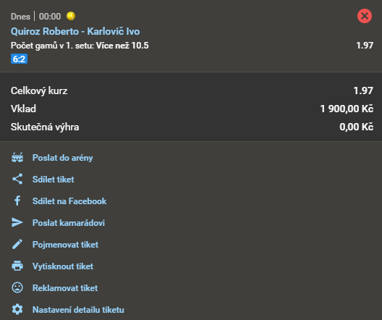The height and width of the screenshot is (320, 382).
Task: Click the pencil icon to rename ticket
Action: pyautogui.click(x=17, y=244)
